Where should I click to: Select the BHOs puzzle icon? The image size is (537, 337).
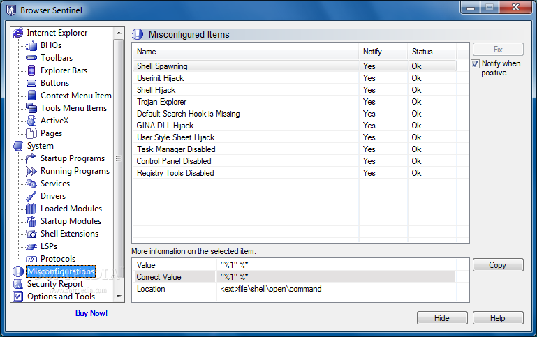[x=31, y=45]
